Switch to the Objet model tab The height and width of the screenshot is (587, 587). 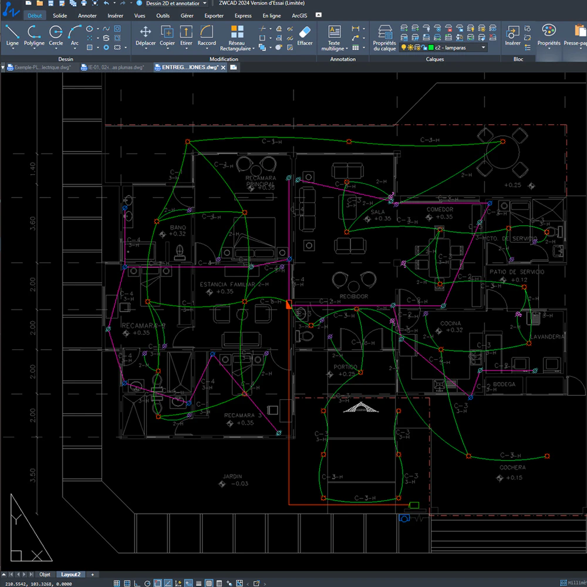tap(45, 574)
